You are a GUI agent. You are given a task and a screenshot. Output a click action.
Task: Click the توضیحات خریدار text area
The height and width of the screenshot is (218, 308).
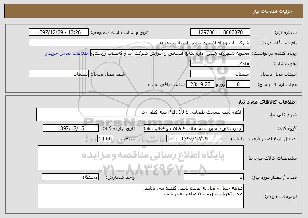pyautogui.click(x=140, y=196)
